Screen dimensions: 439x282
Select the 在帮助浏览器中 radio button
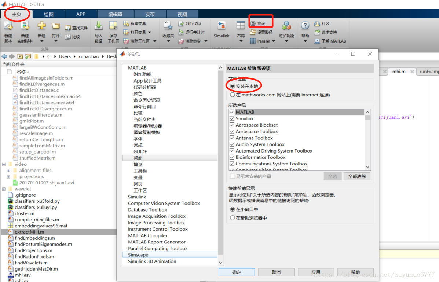232,218
